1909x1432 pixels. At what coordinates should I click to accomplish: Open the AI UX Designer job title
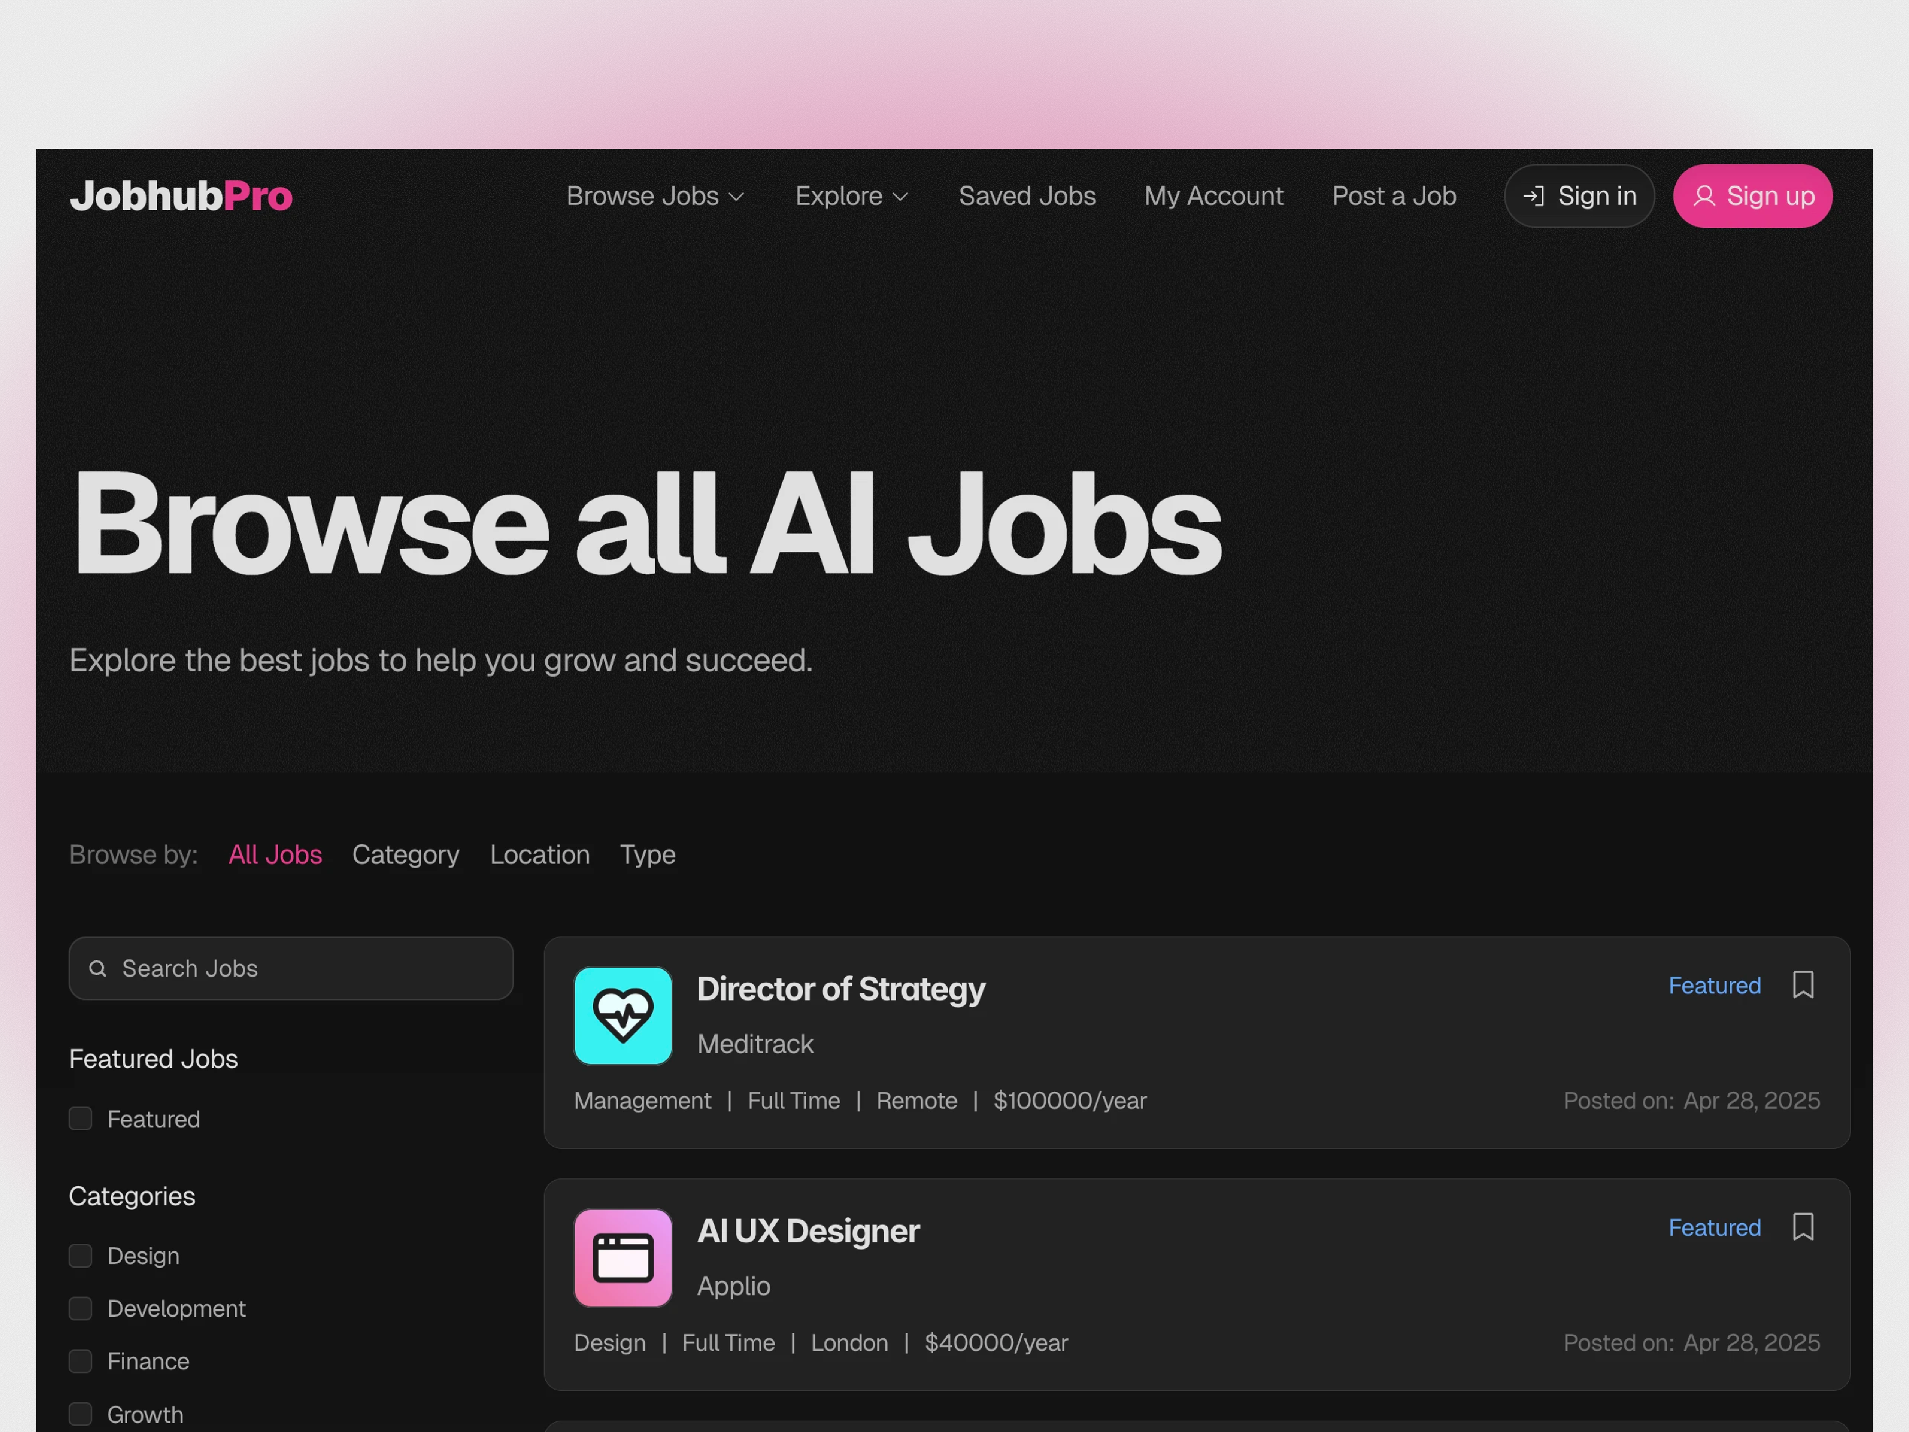[808, 1231]
